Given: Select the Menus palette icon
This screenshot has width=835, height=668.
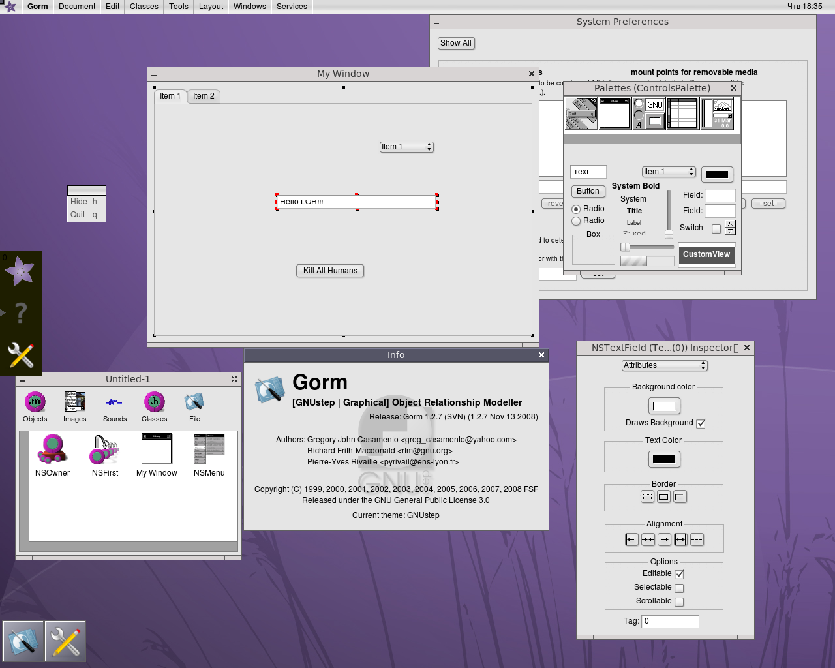Looking at the screenshot, I should pyautogui.click(x=581, y=114).
